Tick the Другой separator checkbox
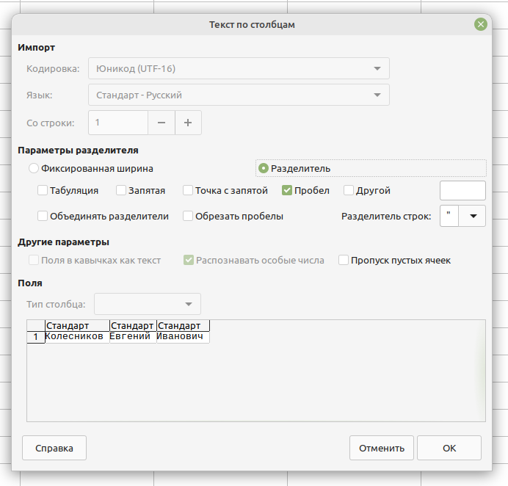The height and width of the screenshot is (486, 508). [349, 190]
